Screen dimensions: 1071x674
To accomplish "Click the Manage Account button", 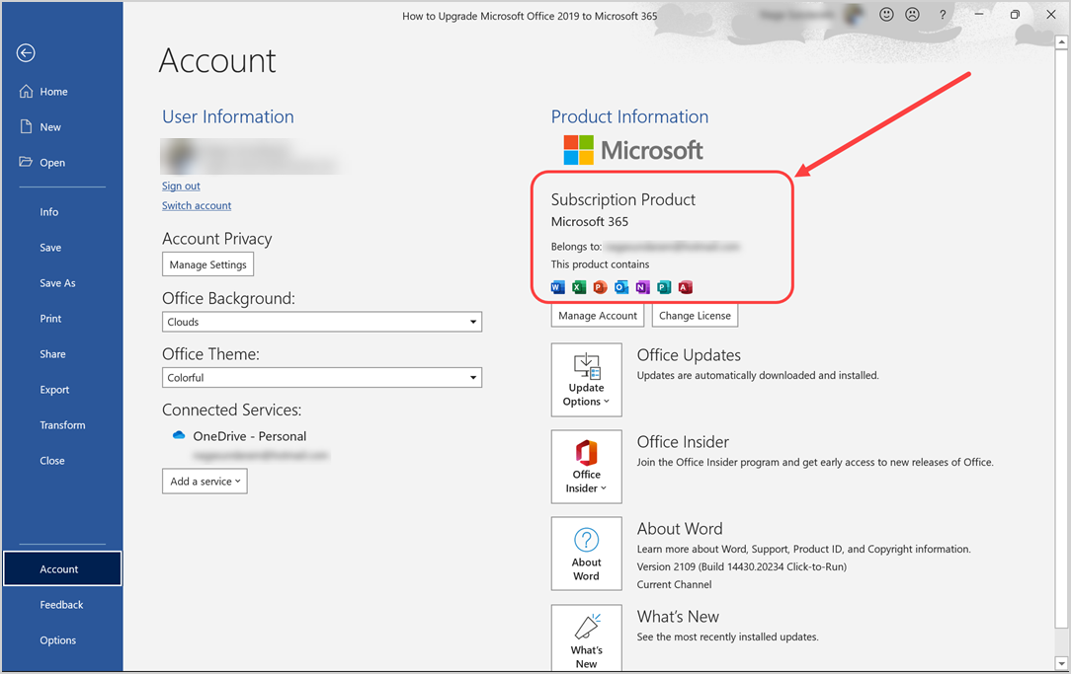I will (598, 315).
